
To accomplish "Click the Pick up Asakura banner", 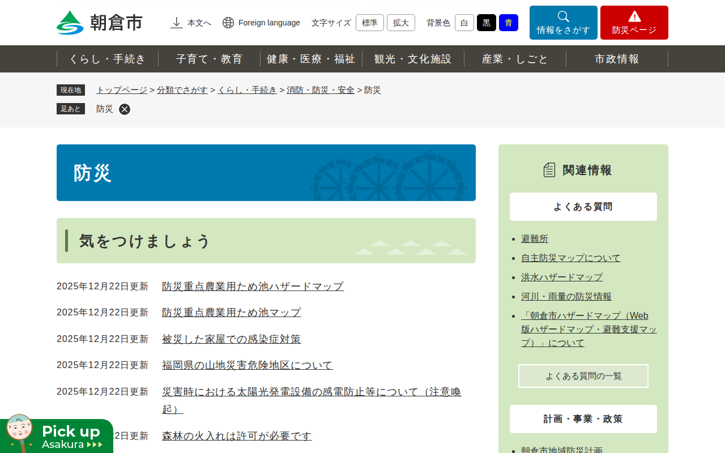I will pos(57,436).
